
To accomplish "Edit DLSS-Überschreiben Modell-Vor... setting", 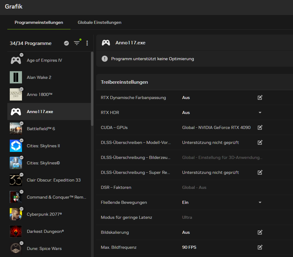I will [260, 142].
